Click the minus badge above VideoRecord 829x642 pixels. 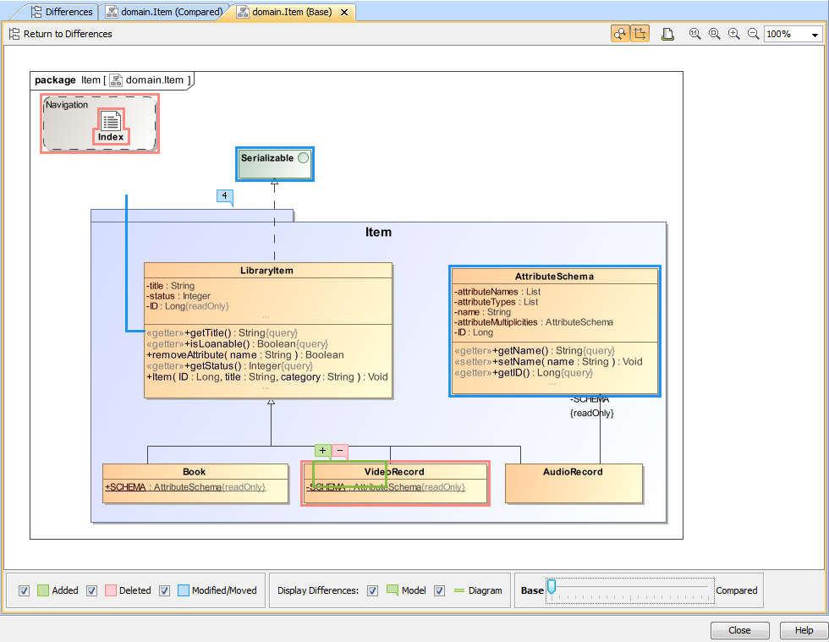pos(340,451)
